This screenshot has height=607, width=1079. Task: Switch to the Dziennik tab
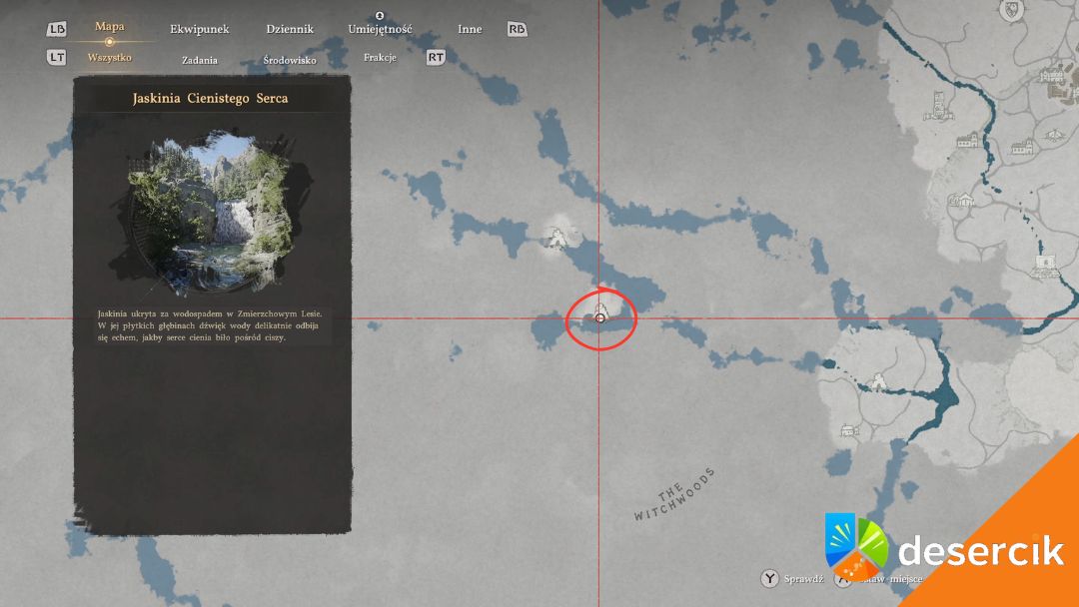290,29
